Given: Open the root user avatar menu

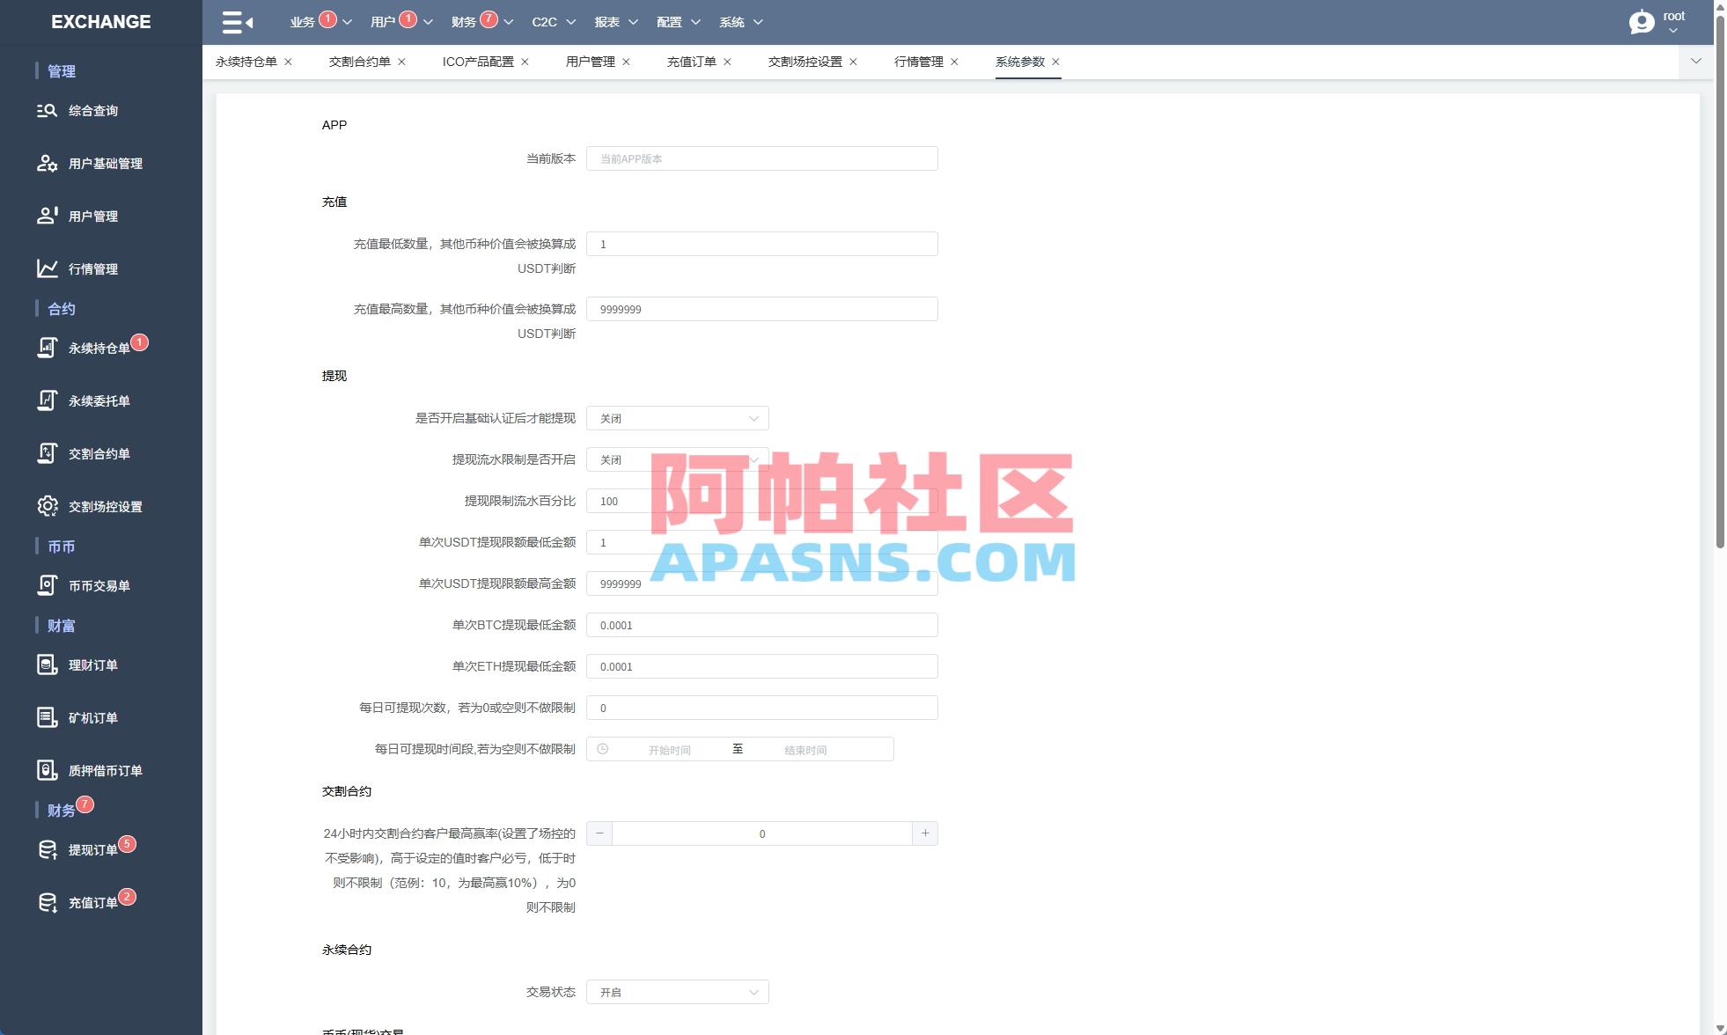Looking at the screenshot, I should 1642,22.
